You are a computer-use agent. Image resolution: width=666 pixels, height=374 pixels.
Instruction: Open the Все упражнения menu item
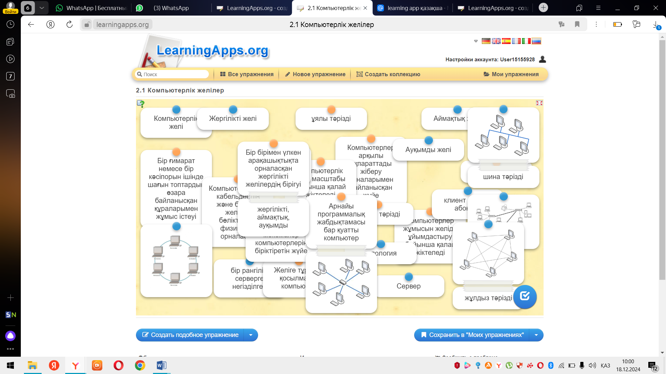click(247, 74)
